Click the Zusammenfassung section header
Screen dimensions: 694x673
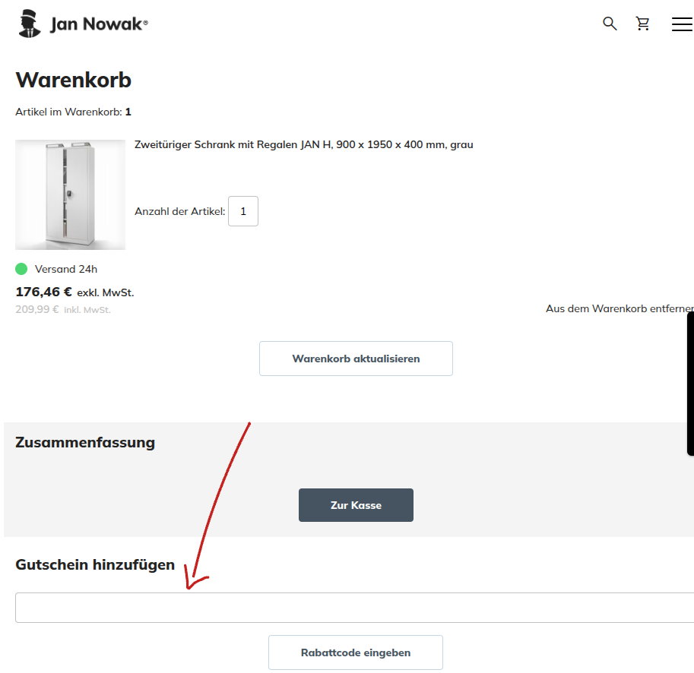tap(84, 442)
